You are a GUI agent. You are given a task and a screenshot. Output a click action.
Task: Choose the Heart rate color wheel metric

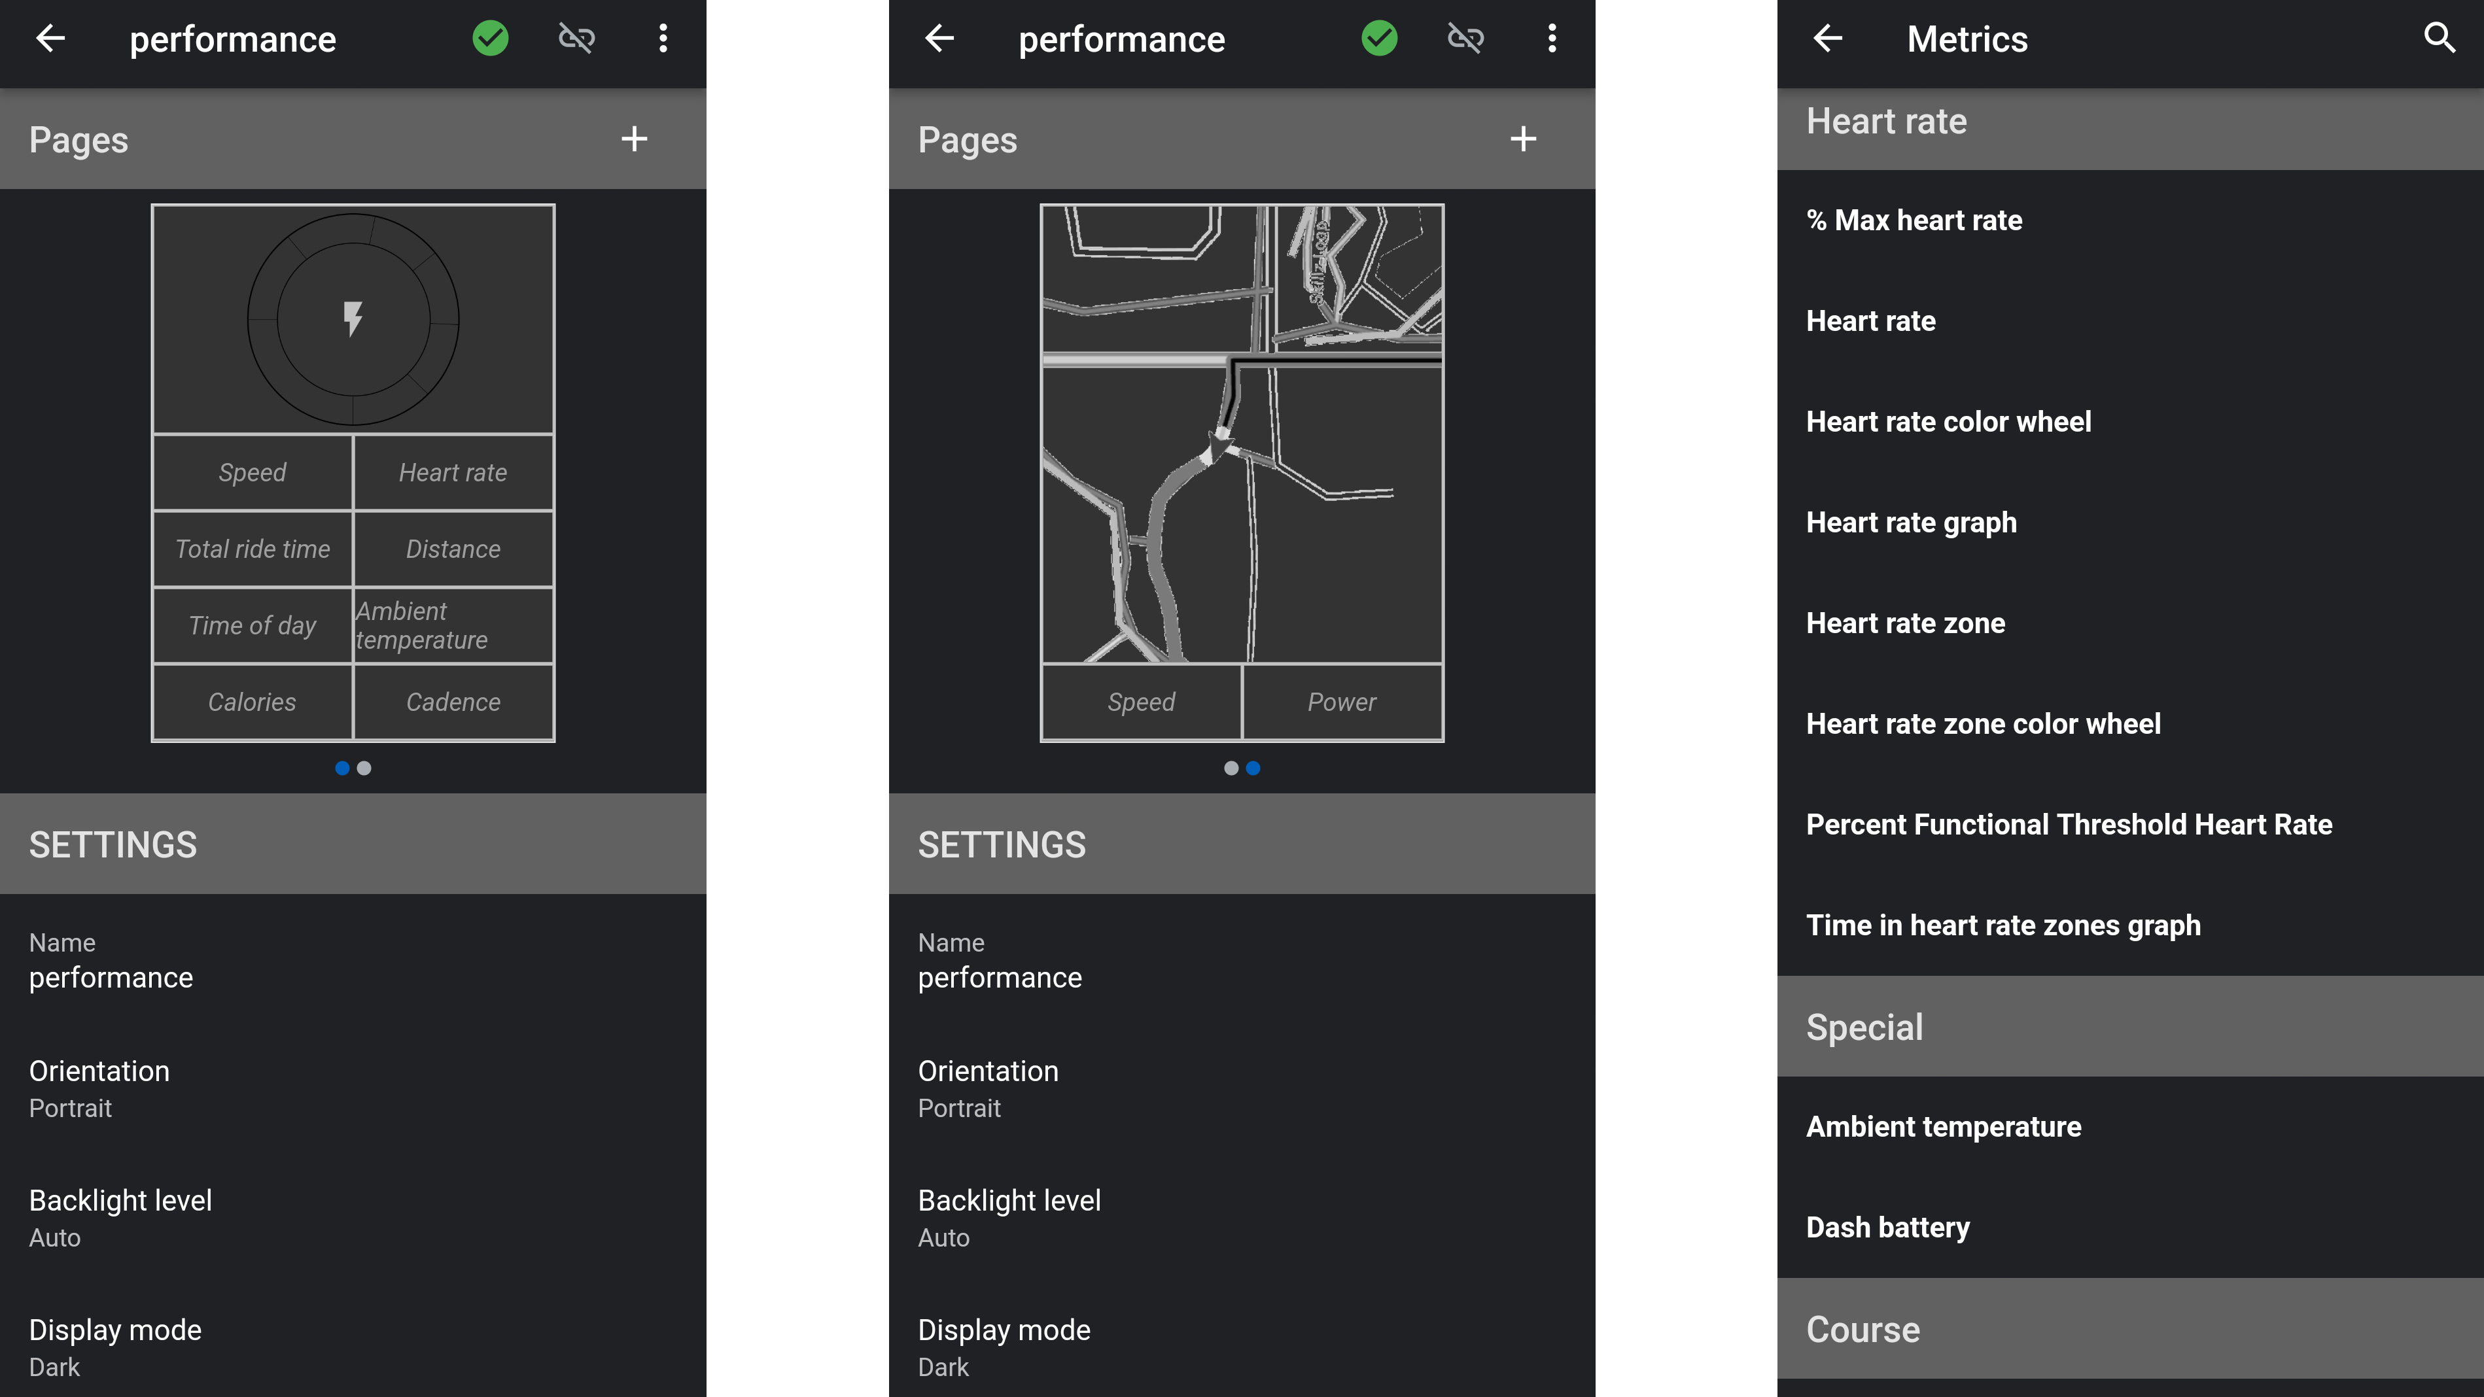click(1948, 423)
